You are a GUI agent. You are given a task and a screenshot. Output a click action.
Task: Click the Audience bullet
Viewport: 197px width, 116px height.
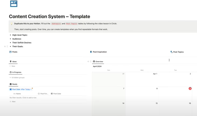click(17, 39)
